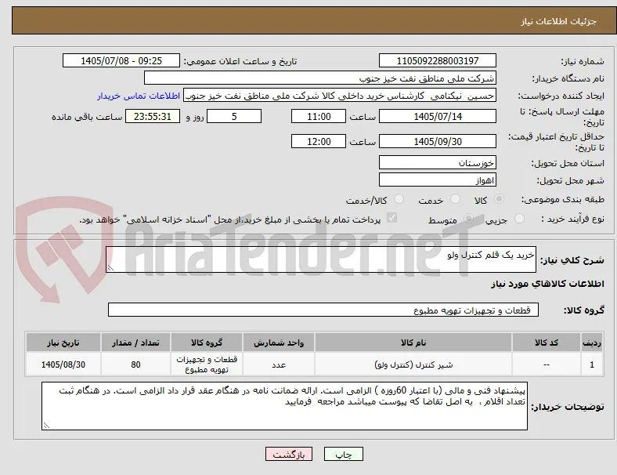Click the announcement date field 1405/07/08 - 09:25

(x=121, y=60)
